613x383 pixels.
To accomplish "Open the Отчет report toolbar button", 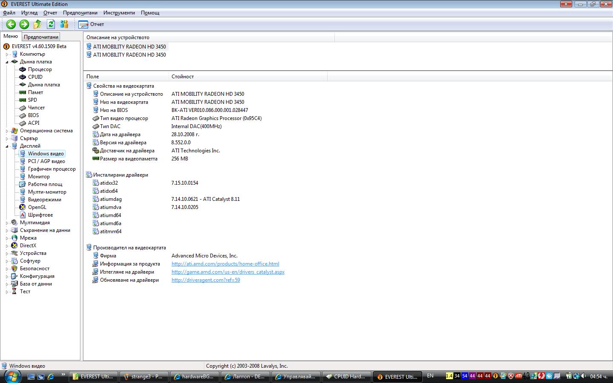I will tap(91, 24).
